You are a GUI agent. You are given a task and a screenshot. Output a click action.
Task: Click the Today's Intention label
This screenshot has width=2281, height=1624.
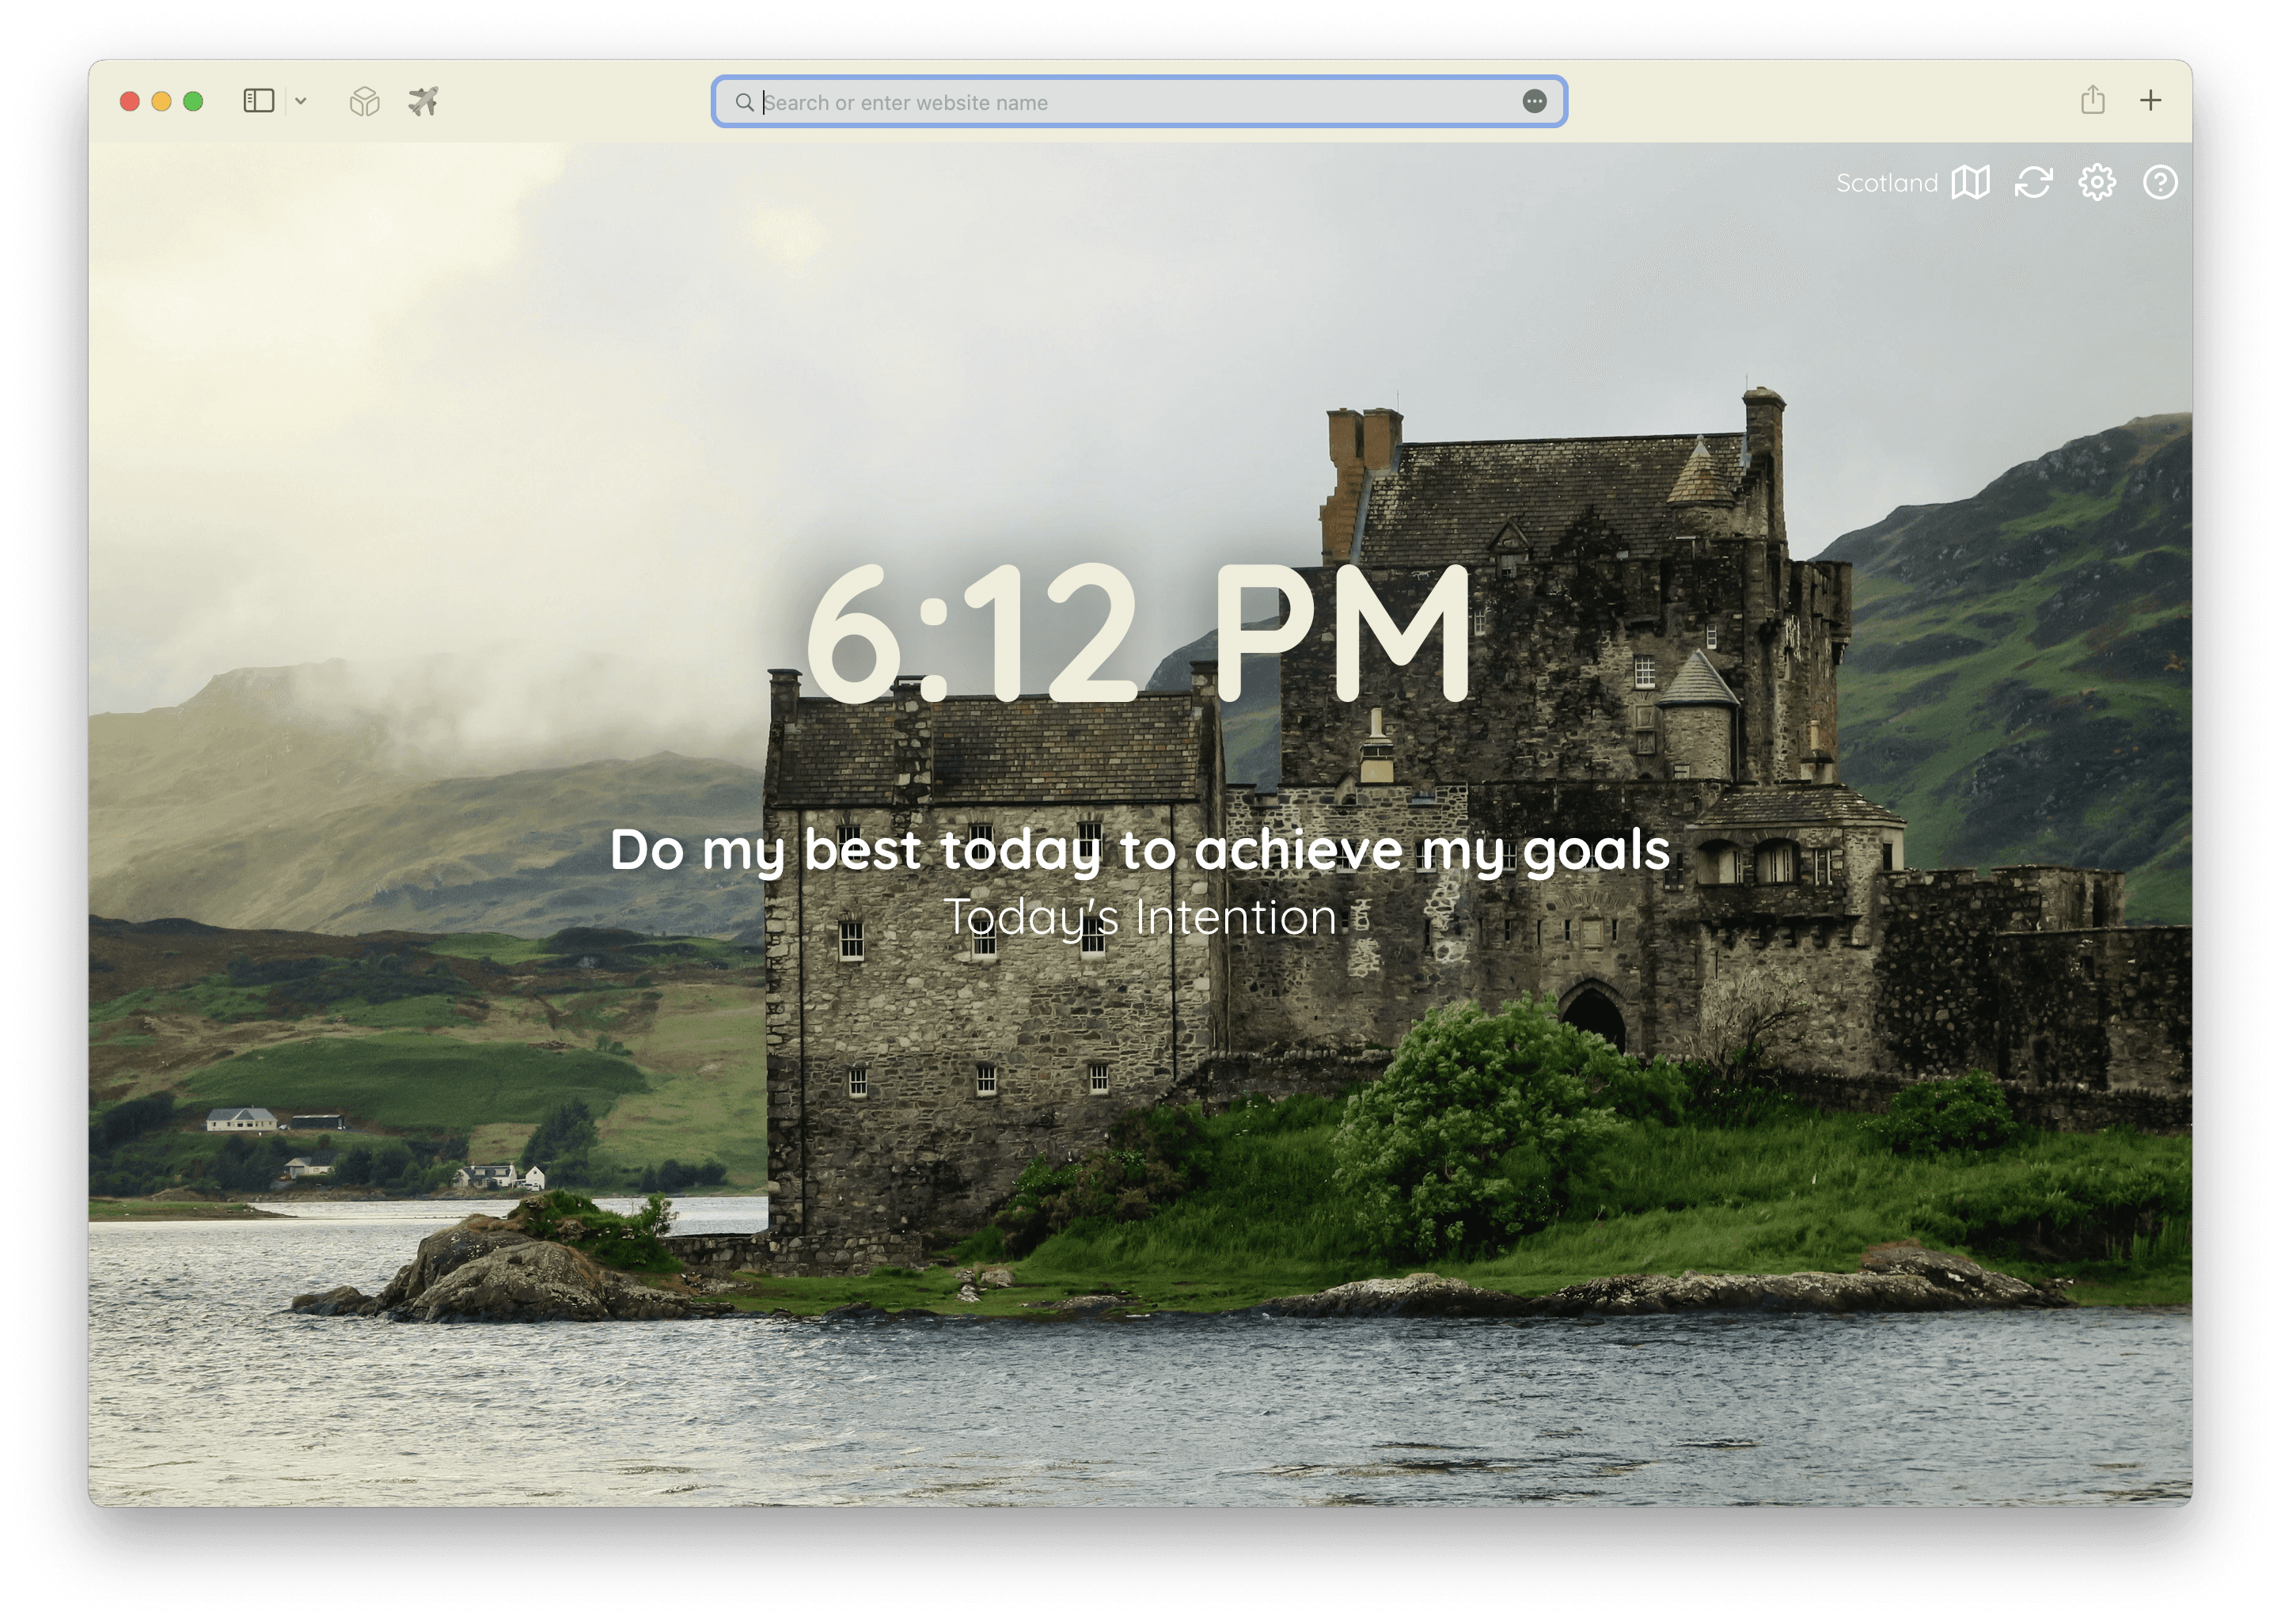tap(1139, 917)
